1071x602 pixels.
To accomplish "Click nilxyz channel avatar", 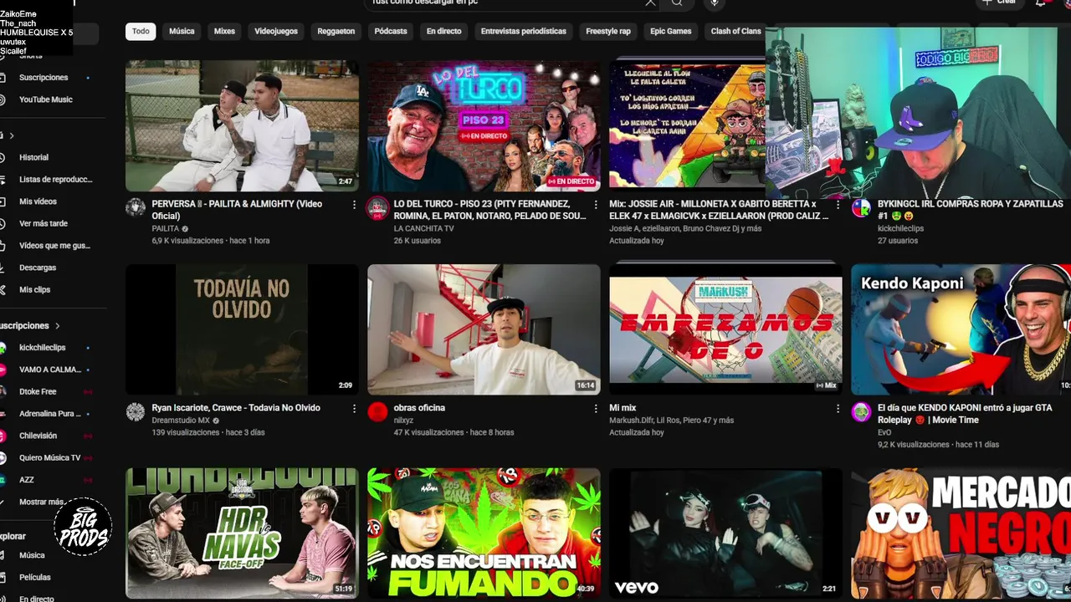I will (x=377, y=411).
